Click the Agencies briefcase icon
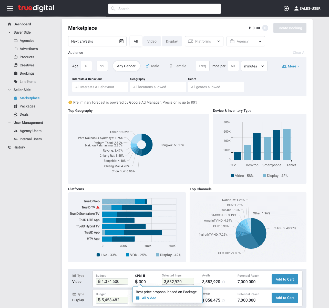This screenshot has height=308, width=329. (16, 41)
